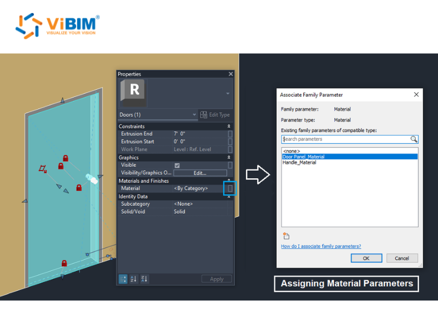Click associate parameter button for Material
The image size is (438, 329).
230,188
